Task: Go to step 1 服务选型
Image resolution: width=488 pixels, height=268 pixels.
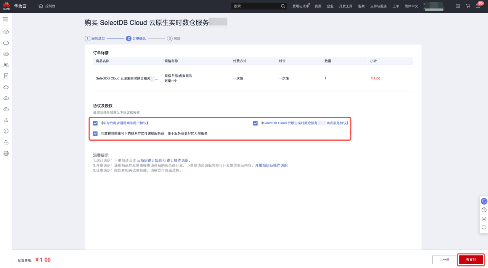Action: click(95, 38)
